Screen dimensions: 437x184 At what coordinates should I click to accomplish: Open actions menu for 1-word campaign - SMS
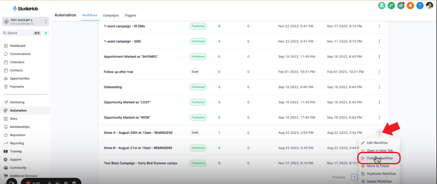click(x=379, y=42)
